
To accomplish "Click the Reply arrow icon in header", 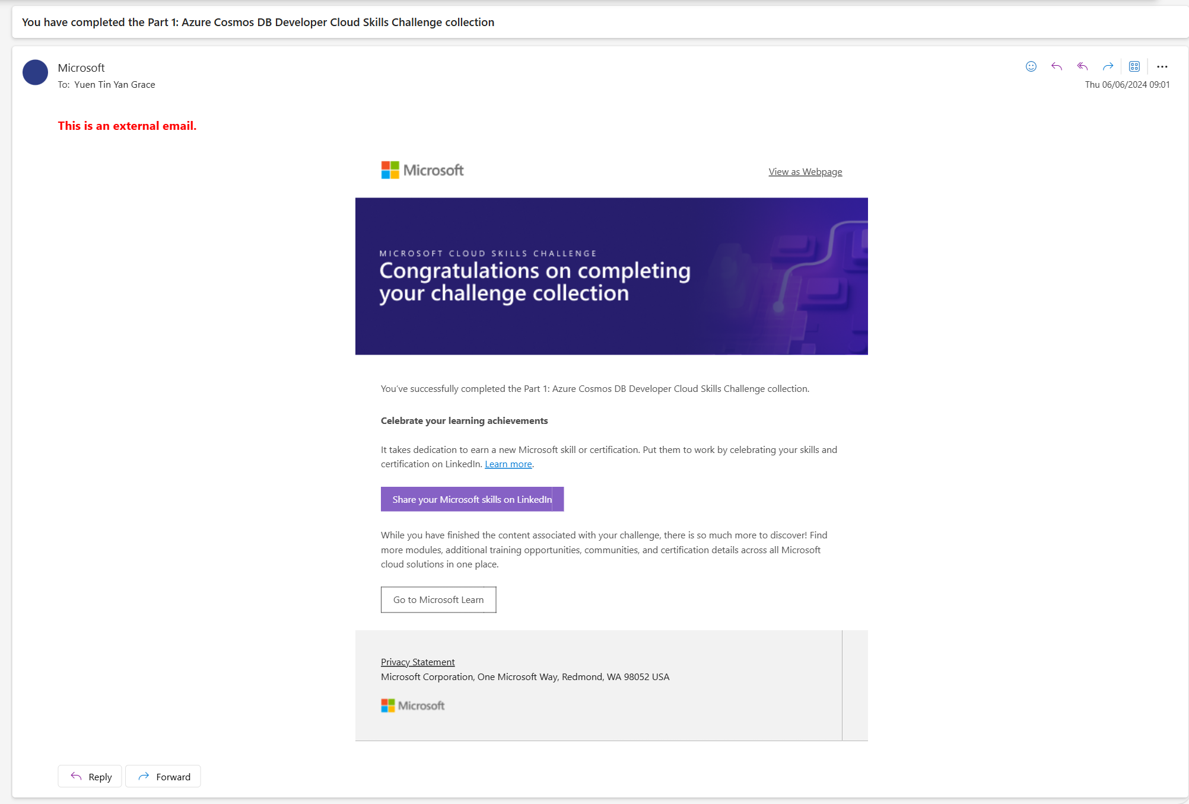I will (1057, 66).
